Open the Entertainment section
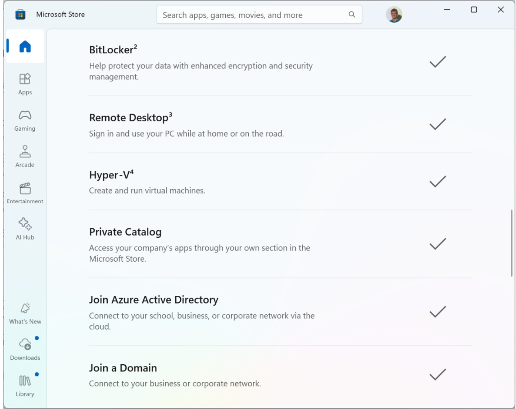The image size is (516, 409). (x=25, y=193)
